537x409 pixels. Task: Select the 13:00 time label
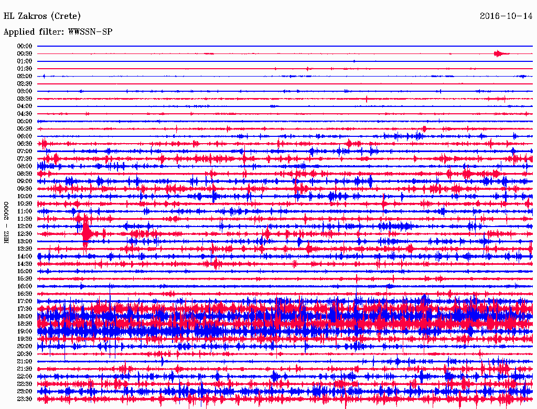[25, 242]
